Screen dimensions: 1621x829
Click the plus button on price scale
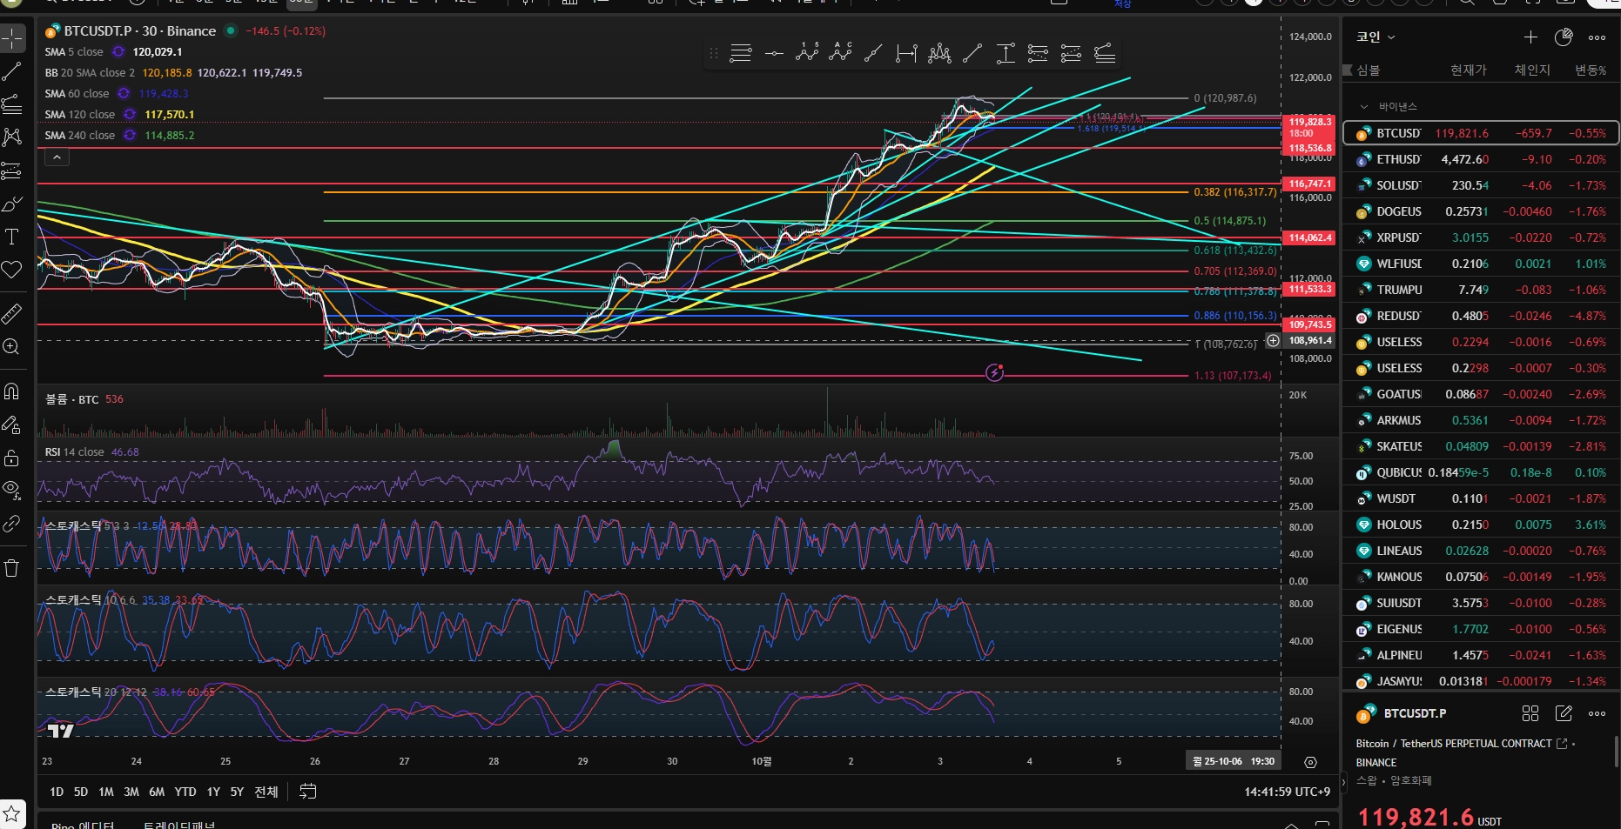tap(1273, 341)
